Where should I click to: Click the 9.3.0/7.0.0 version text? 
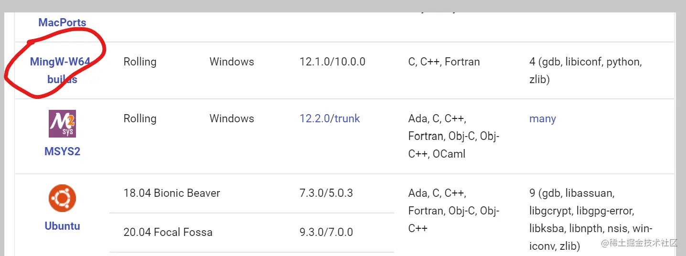click(x=326, y=232)
